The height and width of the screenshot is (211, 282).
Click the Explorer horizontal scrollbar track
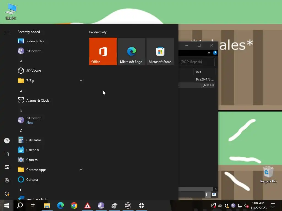point(196,189)
